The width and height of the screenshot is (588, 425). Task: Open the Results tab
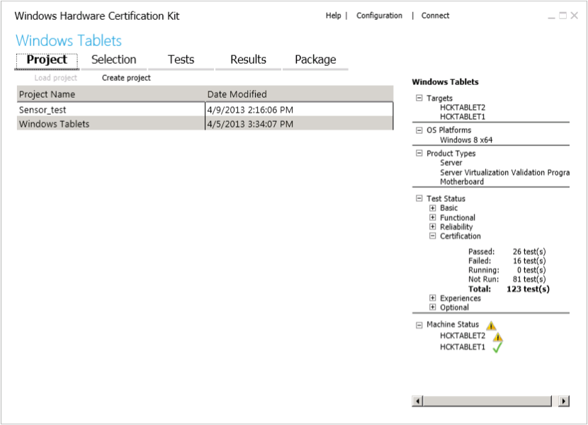pyautogui.click(x=248, y=59)
